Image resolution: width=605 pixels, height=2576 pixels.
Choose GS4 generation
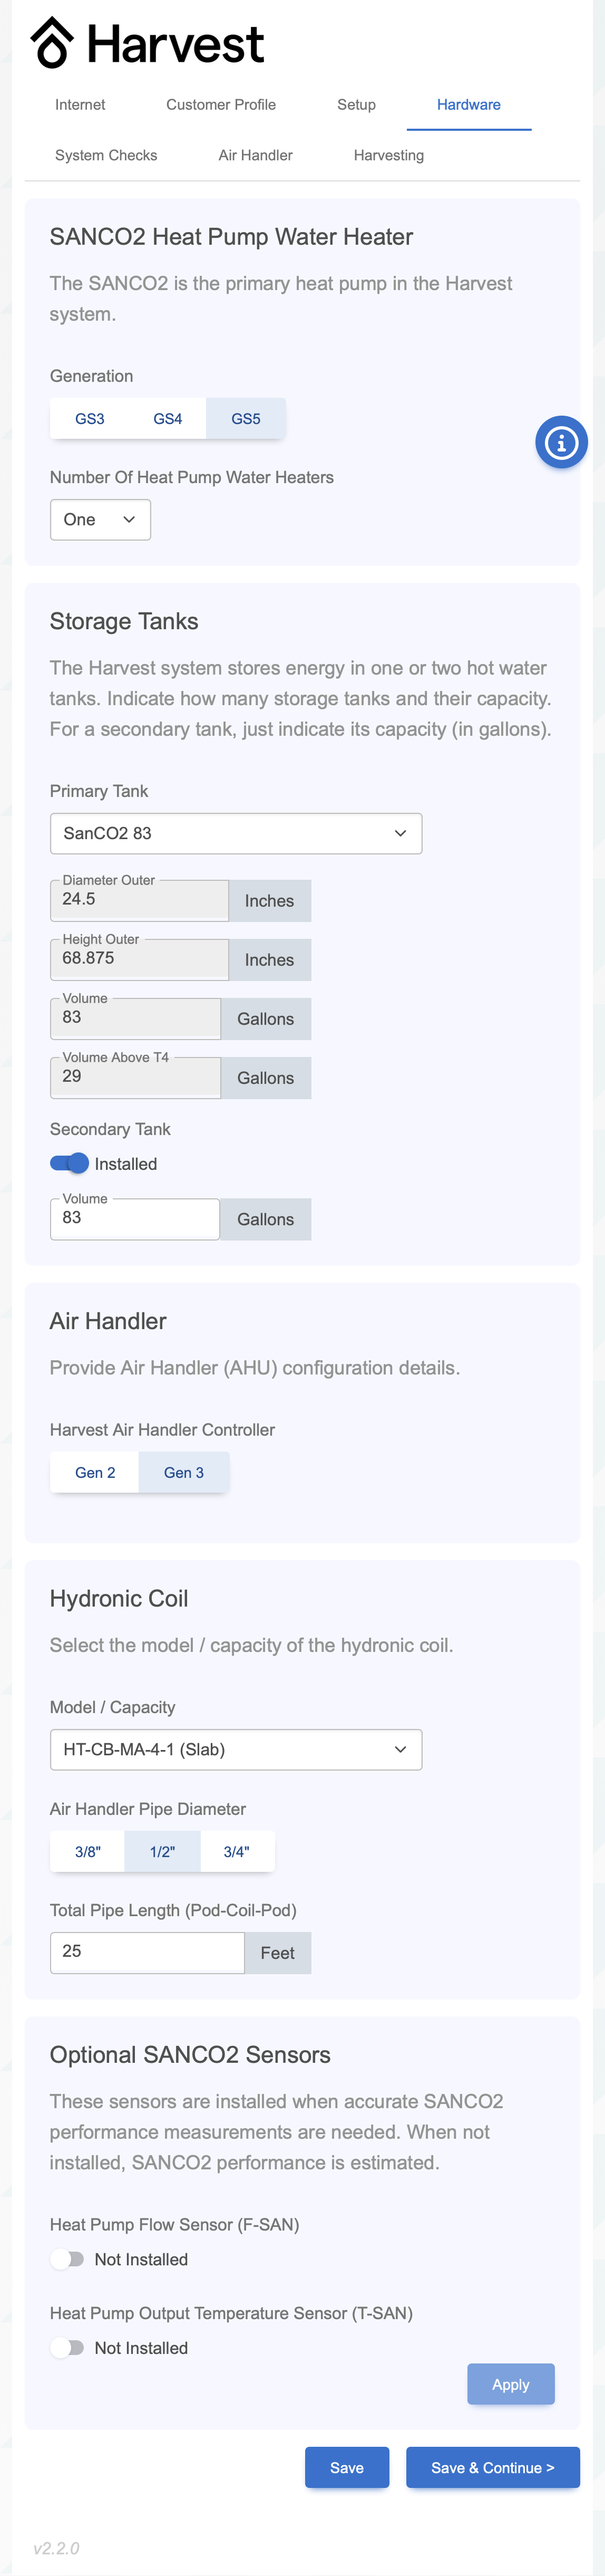pos(168,419)
